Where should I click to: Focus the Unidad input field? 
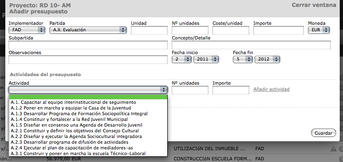[149, 31]
